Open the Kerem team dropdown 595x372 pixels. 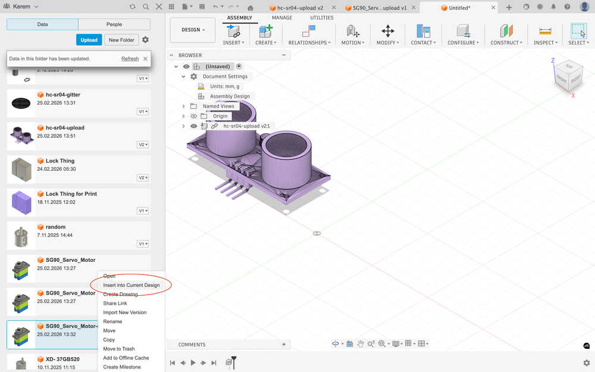(x=21, y=7)
